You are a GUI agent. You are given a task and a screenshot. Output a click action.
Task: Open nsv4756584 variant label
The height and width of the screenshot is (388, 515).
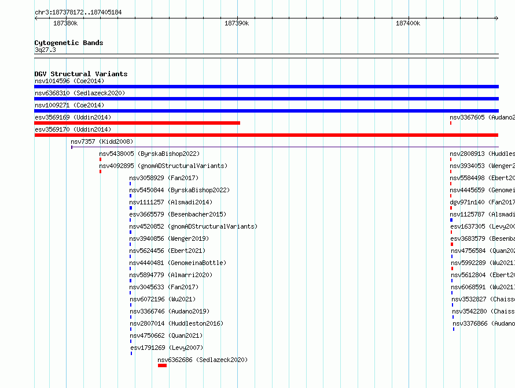coord(483,251)
